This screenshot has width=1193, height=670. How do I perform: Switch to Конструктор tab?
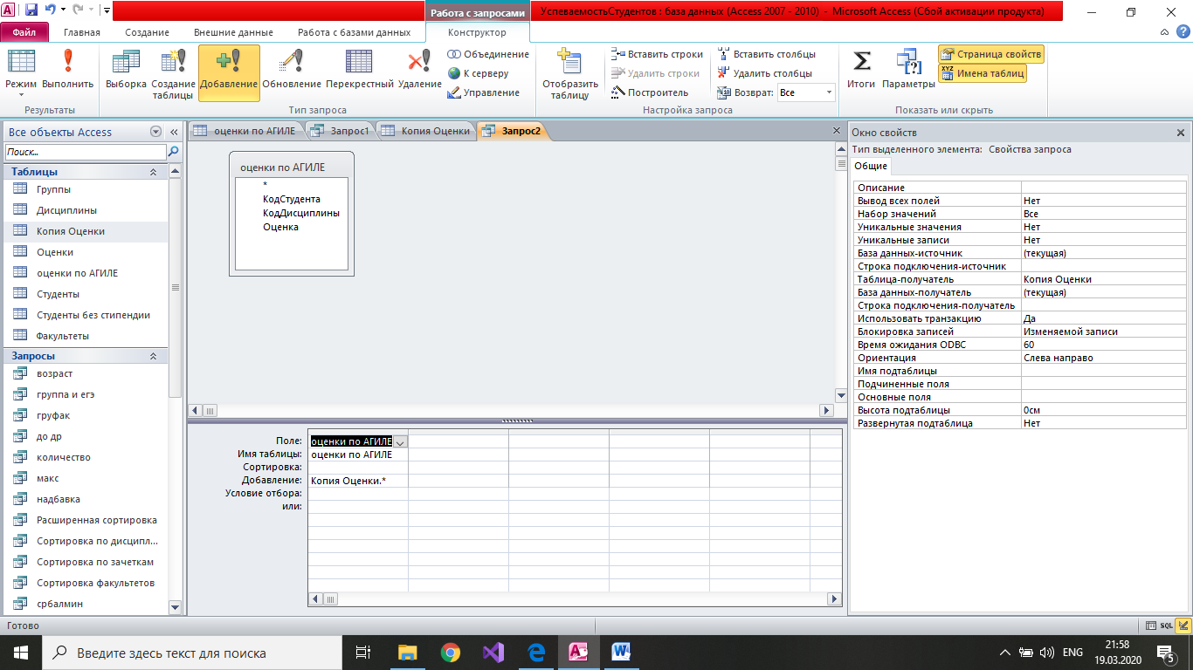tap(477, 32)
